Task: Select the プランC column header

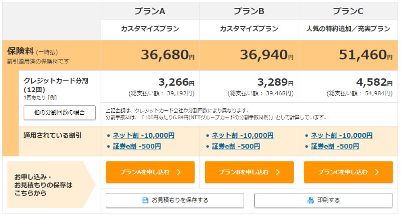Action: click(x=348, y=11)
